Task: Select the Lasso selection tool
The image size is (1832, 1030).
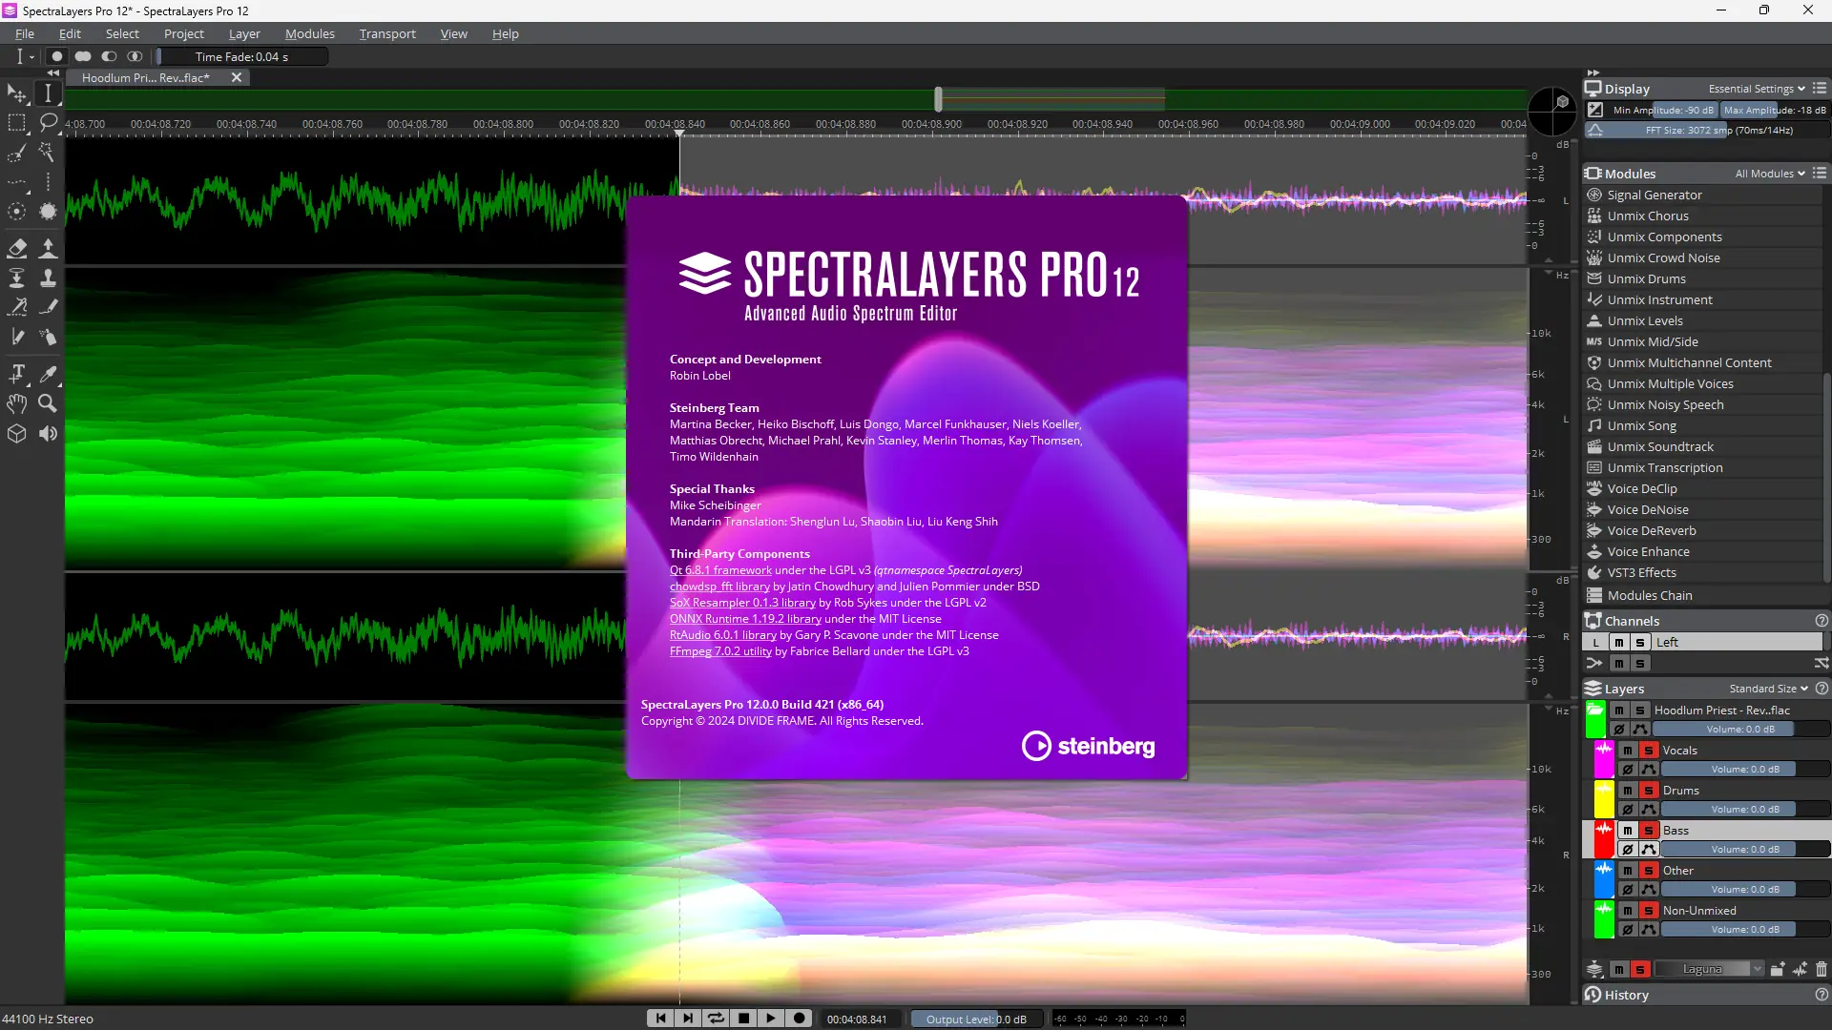Action: point(48,122)
